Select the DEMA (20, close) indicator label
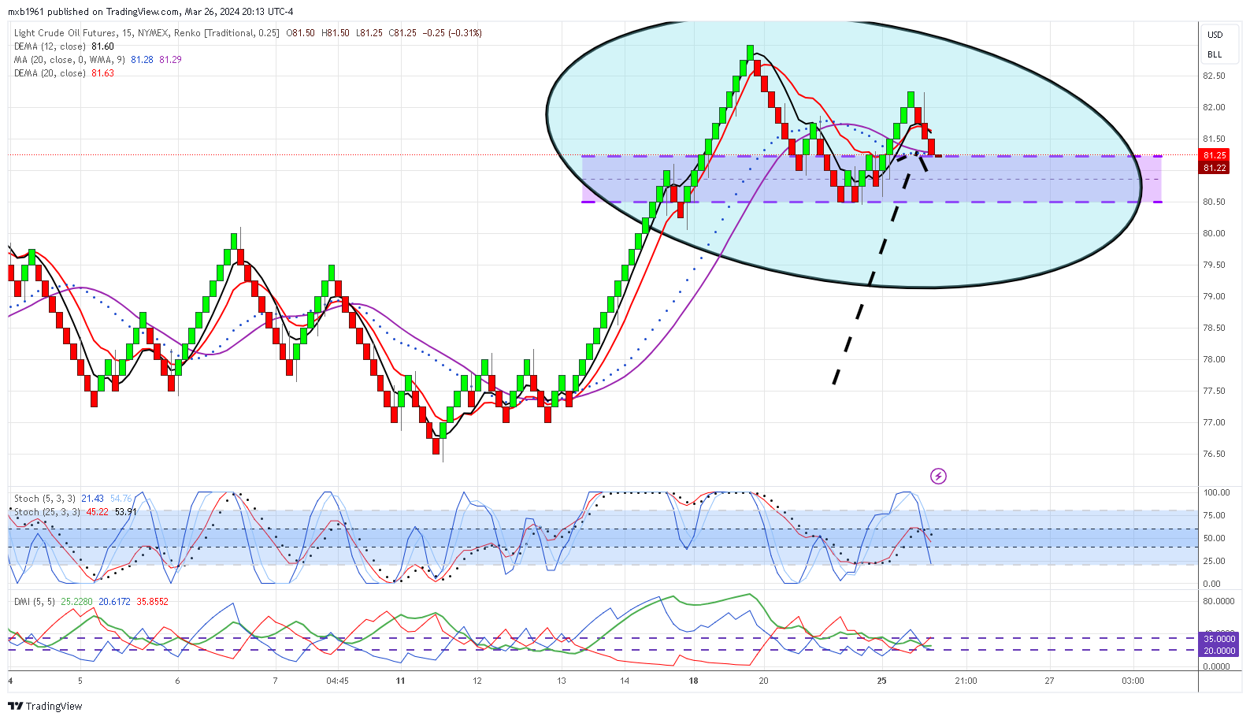The height and width of the screenshot is (720, 1250). click(50, 73)
